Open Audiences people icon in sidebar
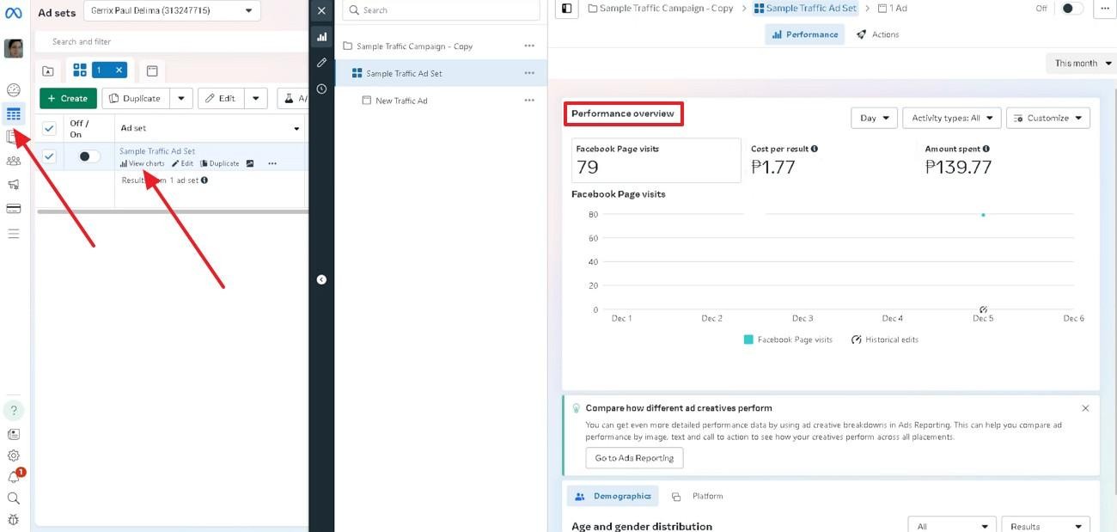 pyautogui.click(x=13, y=161)
